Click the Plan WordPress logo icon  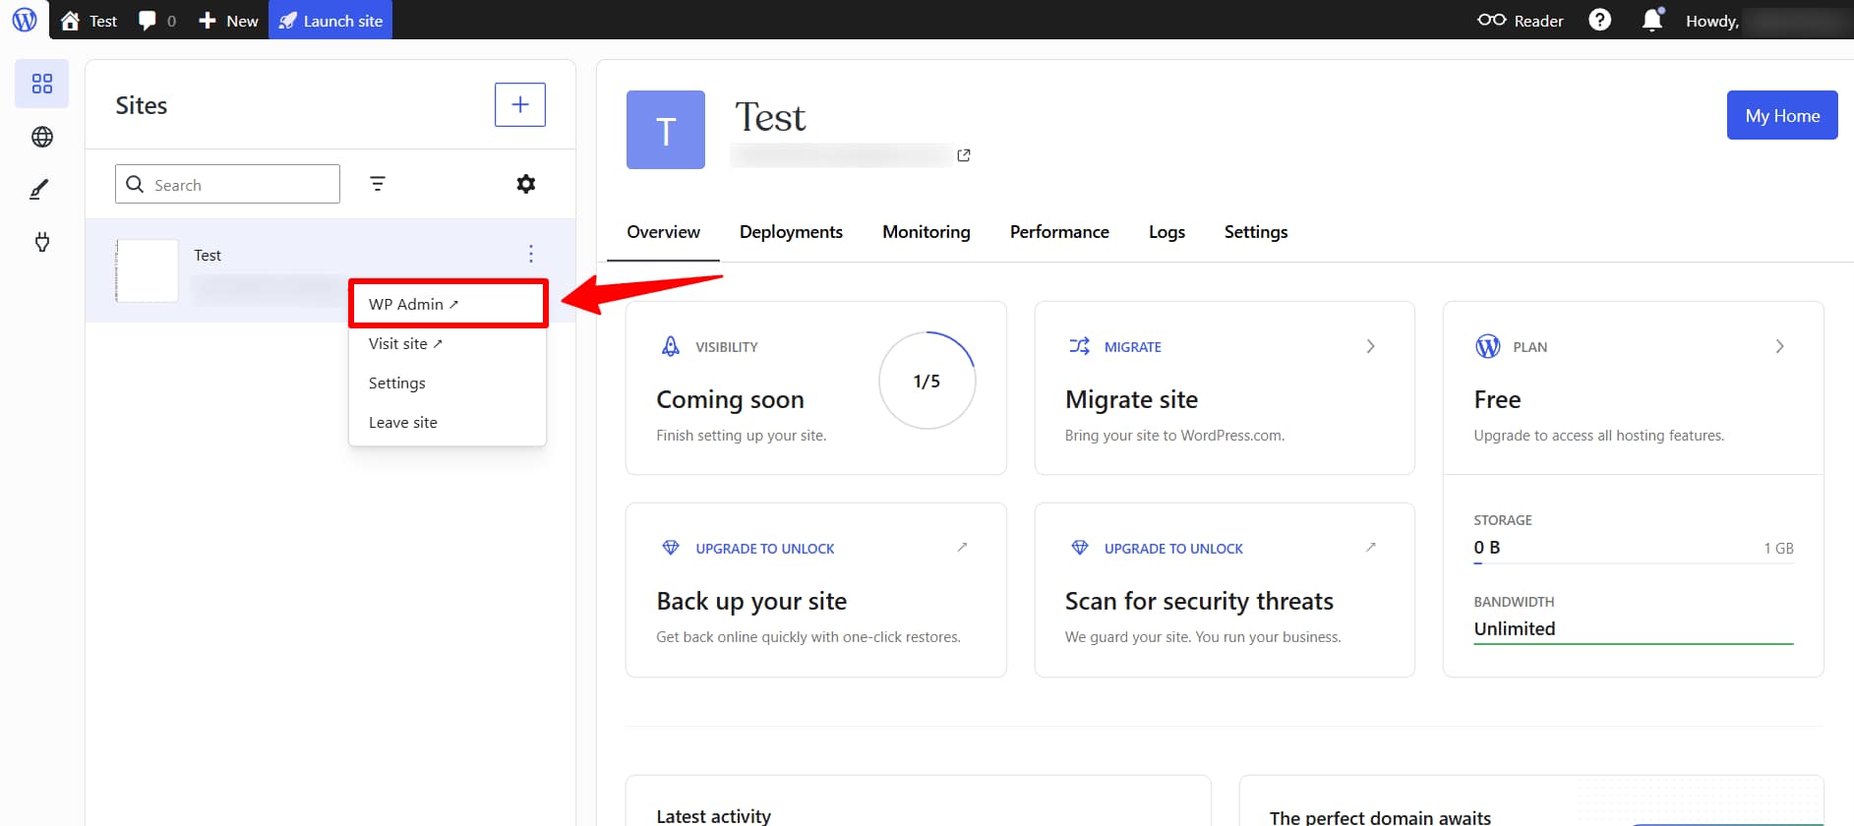coord(1487,346)
